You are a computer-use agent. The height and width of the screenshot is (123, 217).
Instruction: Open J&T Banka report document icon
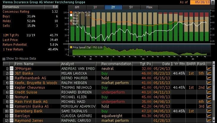pyautogui.click(x=12, y=73)
